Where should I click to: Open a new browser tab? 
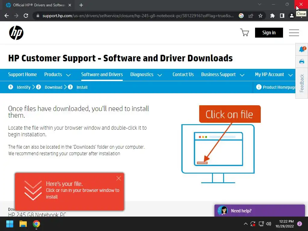pos(81,5)
